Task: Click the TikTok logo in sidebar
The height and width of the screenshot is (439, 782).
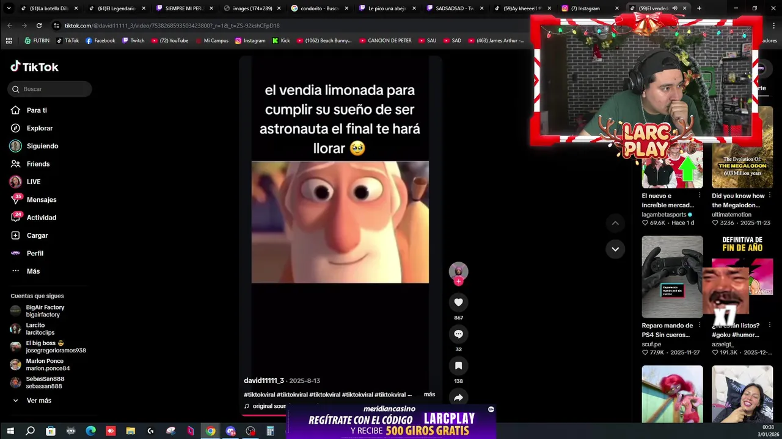Action: tap(34, 67)
